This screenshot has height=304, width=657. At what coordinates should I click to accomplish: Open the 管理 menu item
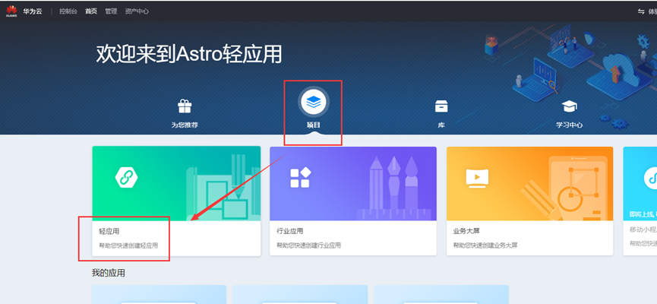(x=111, y=11)
